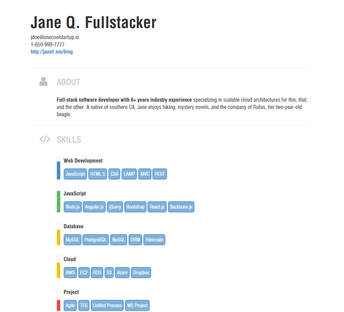Select the HTML 5 skill tag

tap(98, 174)
